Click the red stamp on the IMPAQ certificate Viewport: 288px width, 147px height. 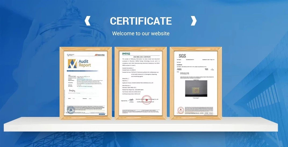click(147, 100)
